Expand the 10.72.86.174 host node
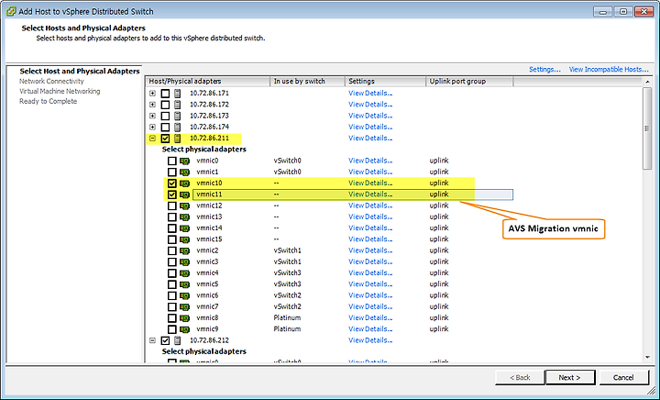 [x=152, y=127]
